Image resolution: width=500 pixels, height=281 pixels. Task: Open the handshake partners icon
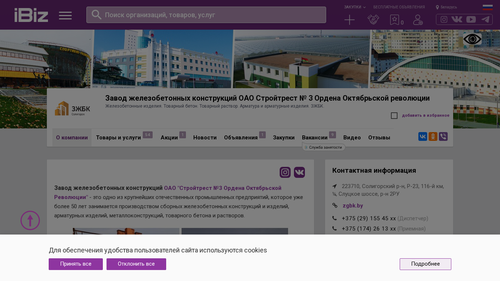(x=373, y=20)
